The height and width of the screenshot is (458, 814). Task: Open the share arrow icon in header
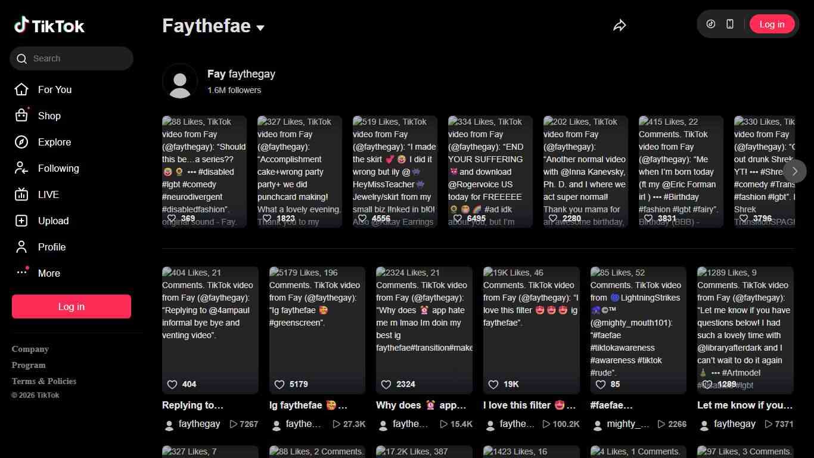[x=620, y=25]
